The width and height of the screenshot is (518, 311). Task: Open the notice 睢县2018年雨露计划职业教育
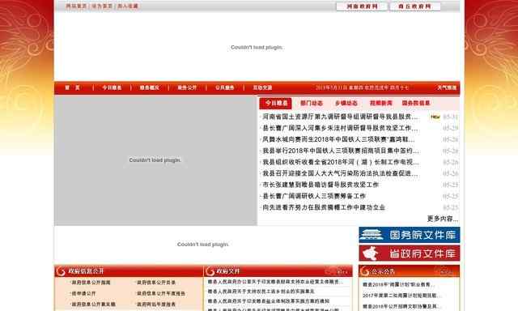398,284
